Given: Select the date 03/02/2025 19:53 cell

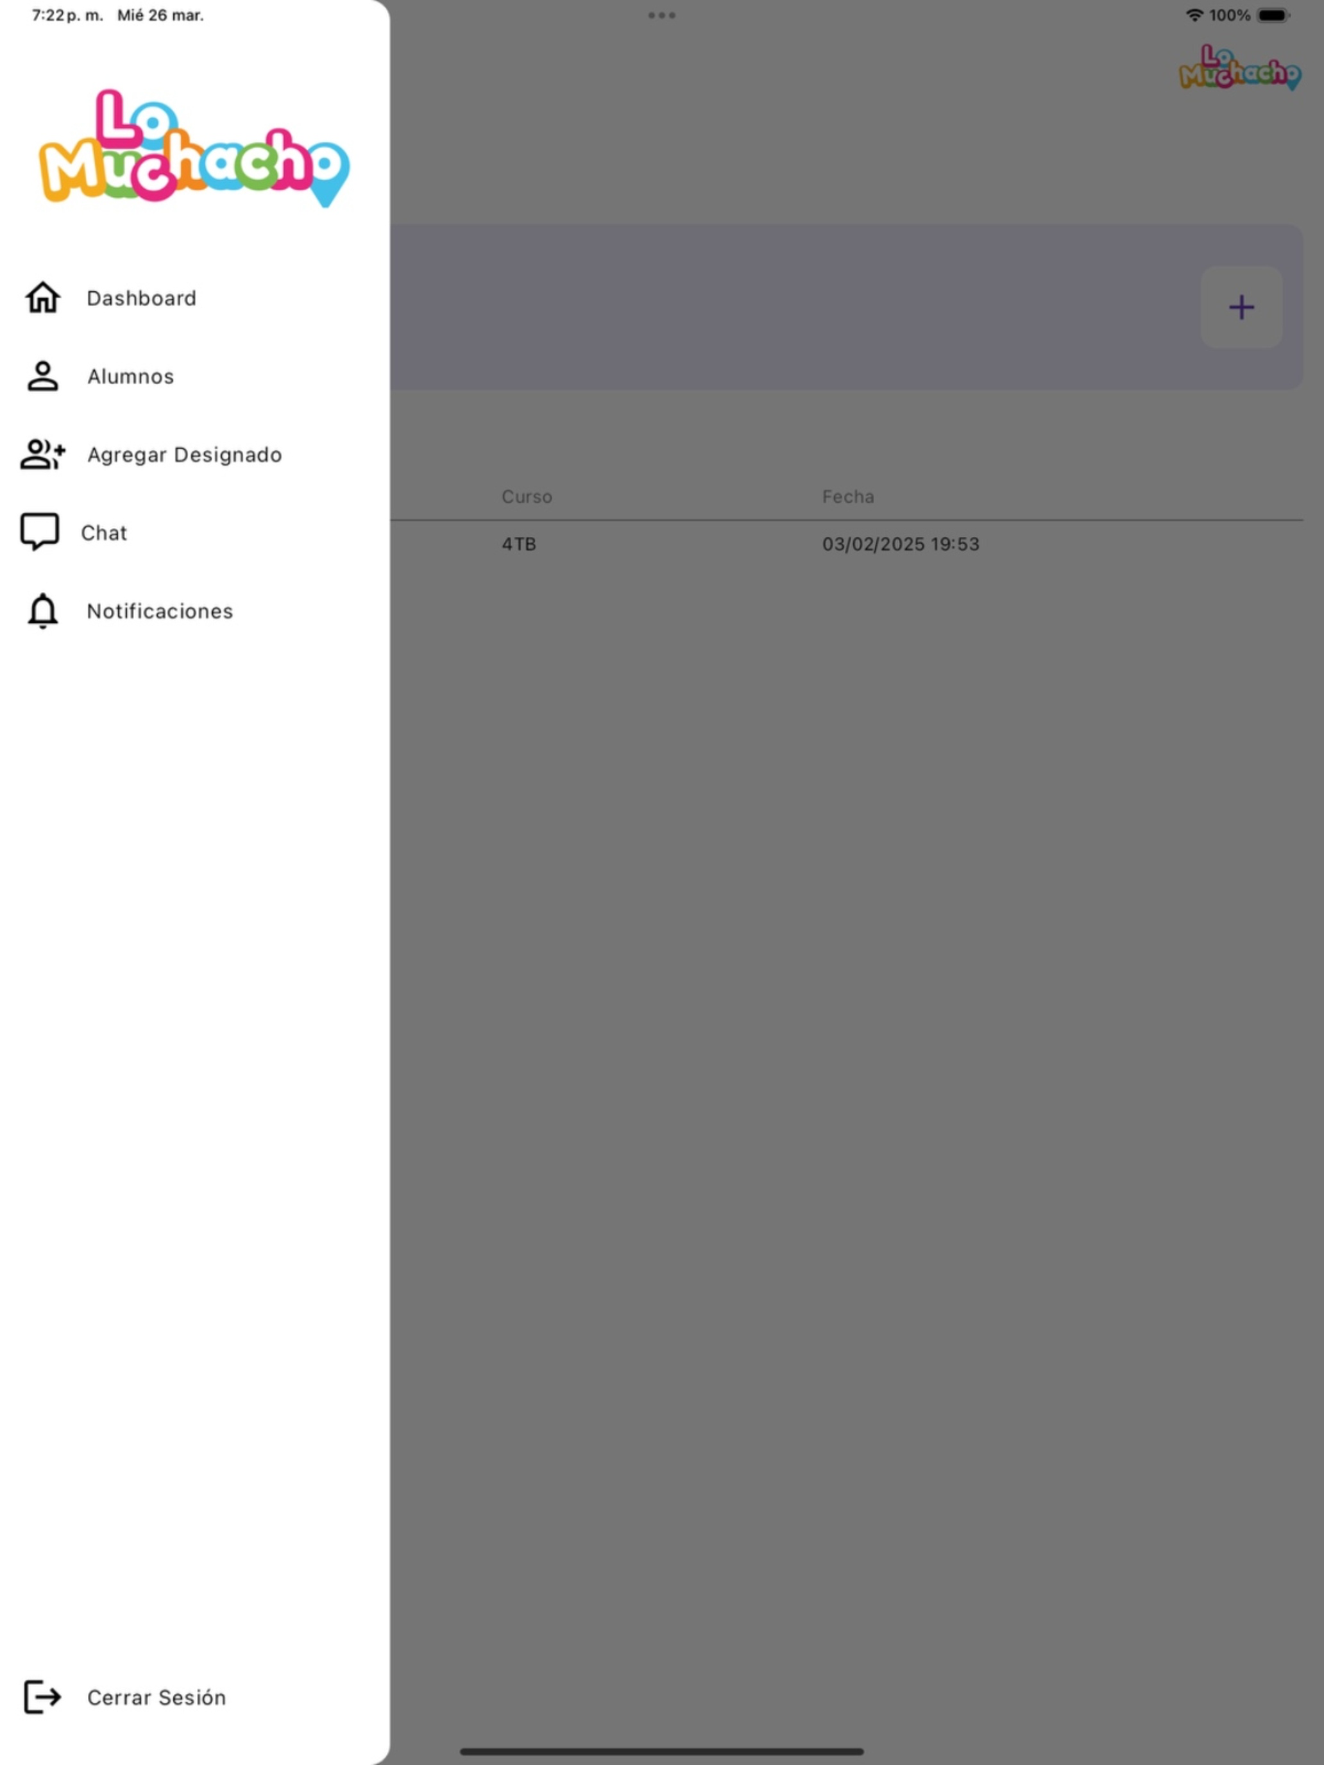Looking at the screenshot, I should (x=900, y=544).
